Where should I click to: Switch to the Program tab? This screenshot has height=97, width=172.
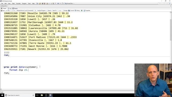tap(4, 8)
